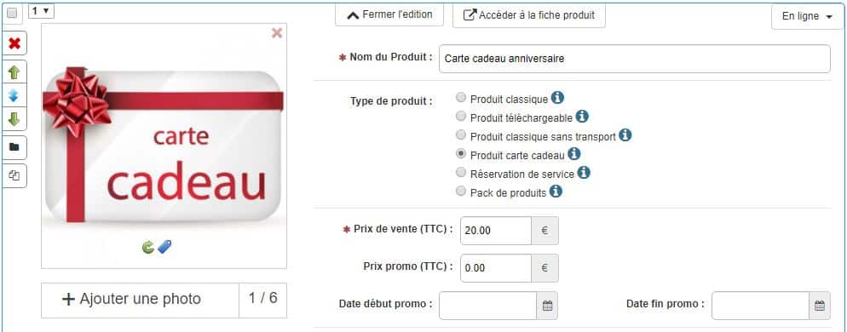The width and height of the screenshot is (847, 332).
Task: Rotate photo using green circular arrow icon
Action: click(148, 247)
